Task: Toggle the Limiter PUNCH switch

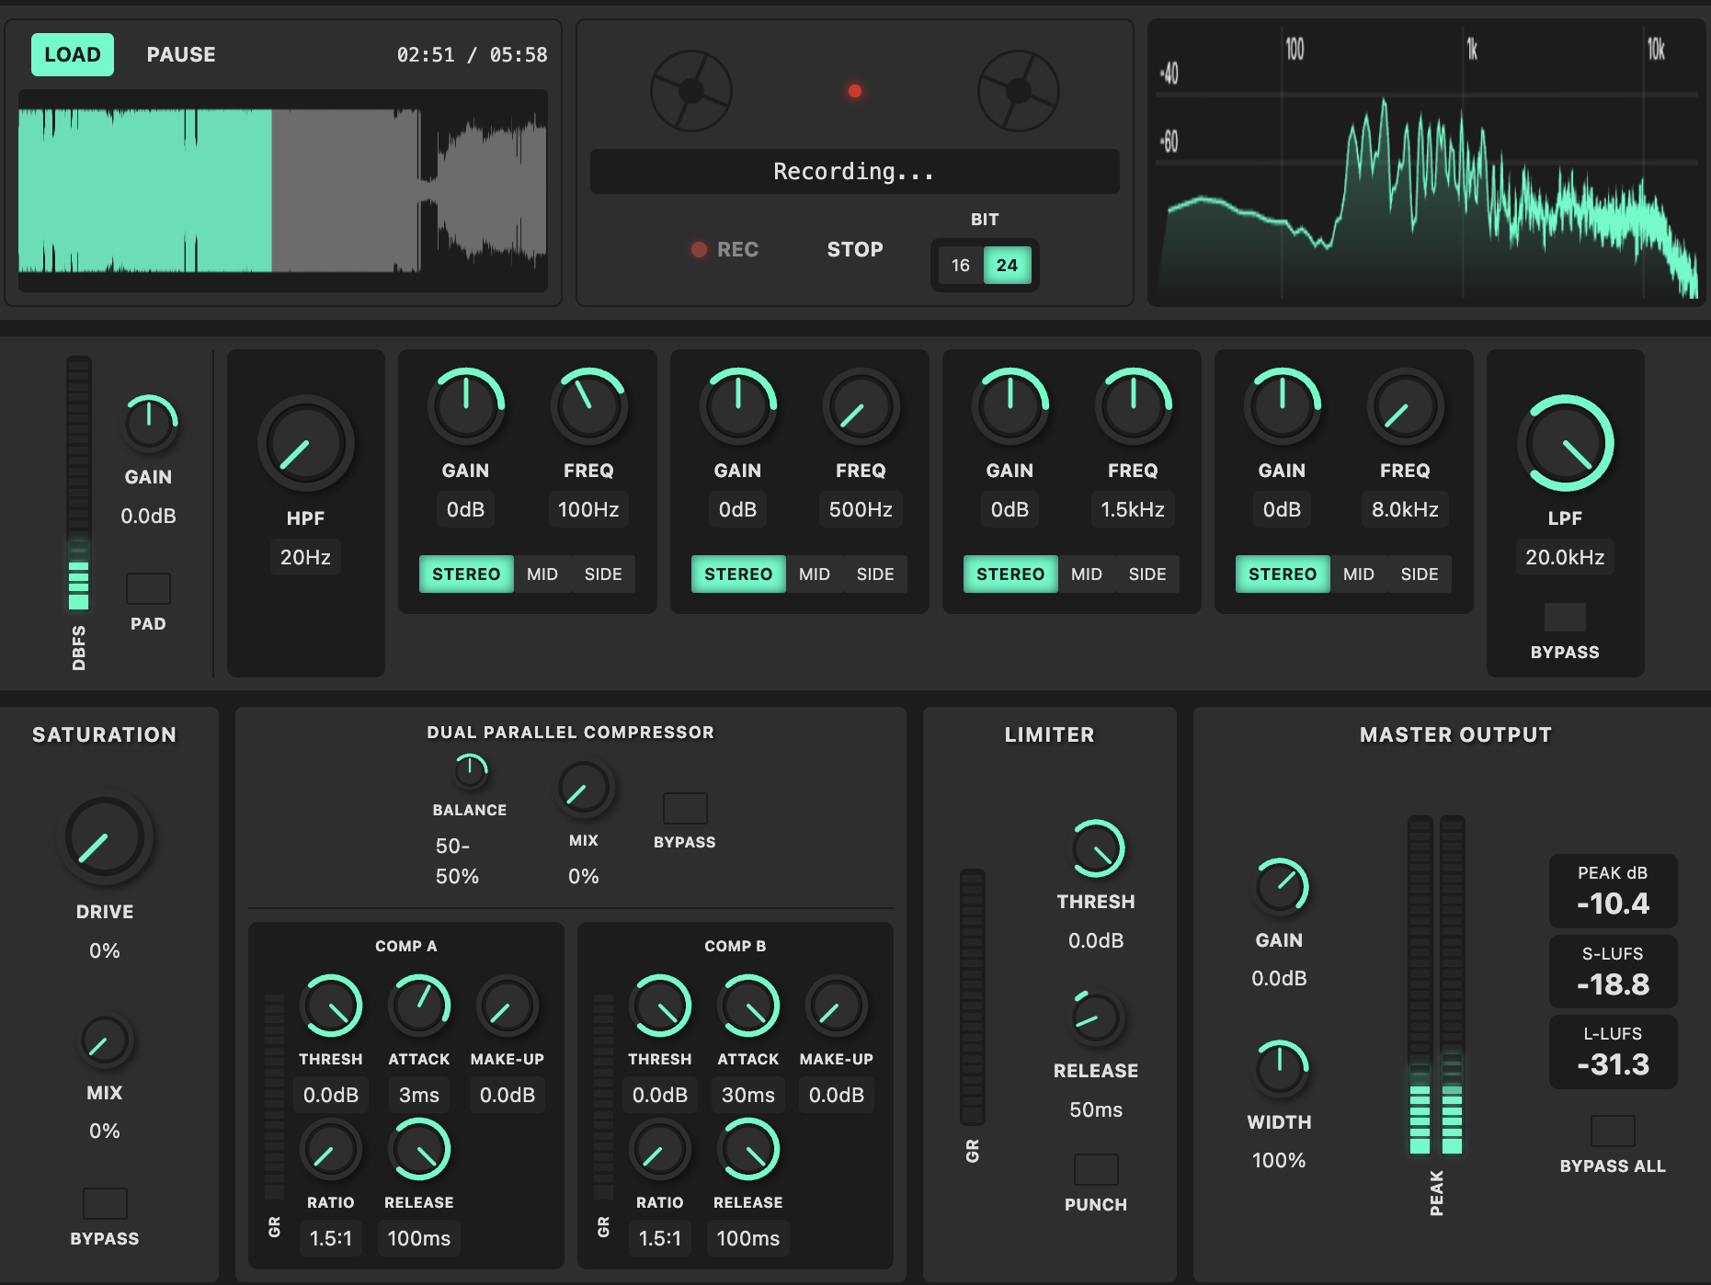Action: pyautogui.click(x=1096, y=1169)
